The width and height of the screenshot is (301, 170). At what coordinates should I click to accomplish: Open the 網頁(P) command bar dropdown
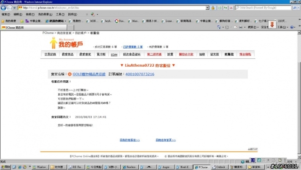(x=253, y=27)
